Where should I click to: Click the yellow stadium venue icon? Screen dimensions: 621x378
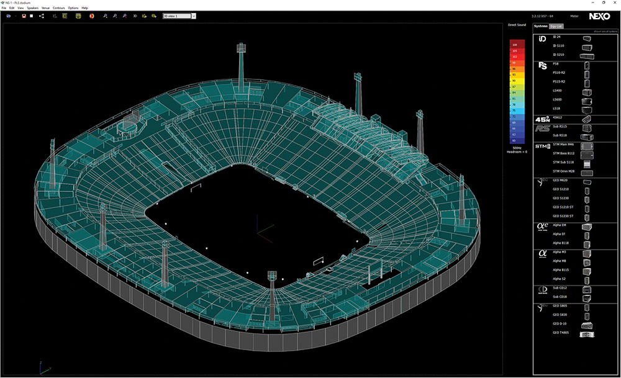pos(78,16)
